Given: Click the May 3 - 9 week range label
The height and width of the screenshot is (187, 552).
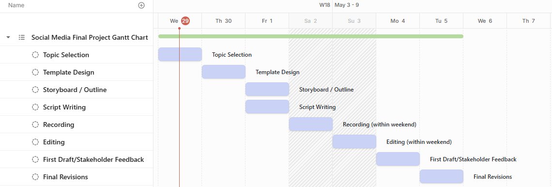Looking at the screenshot, I should click(347, 5).
